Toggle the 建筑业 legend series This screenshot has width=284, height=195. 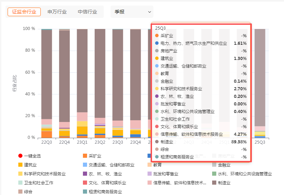pyautogui.click(x=28, y=165)
